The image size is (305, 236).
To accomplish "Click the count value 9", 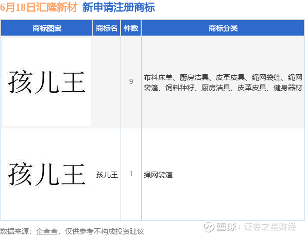I will tap(131, 81).
